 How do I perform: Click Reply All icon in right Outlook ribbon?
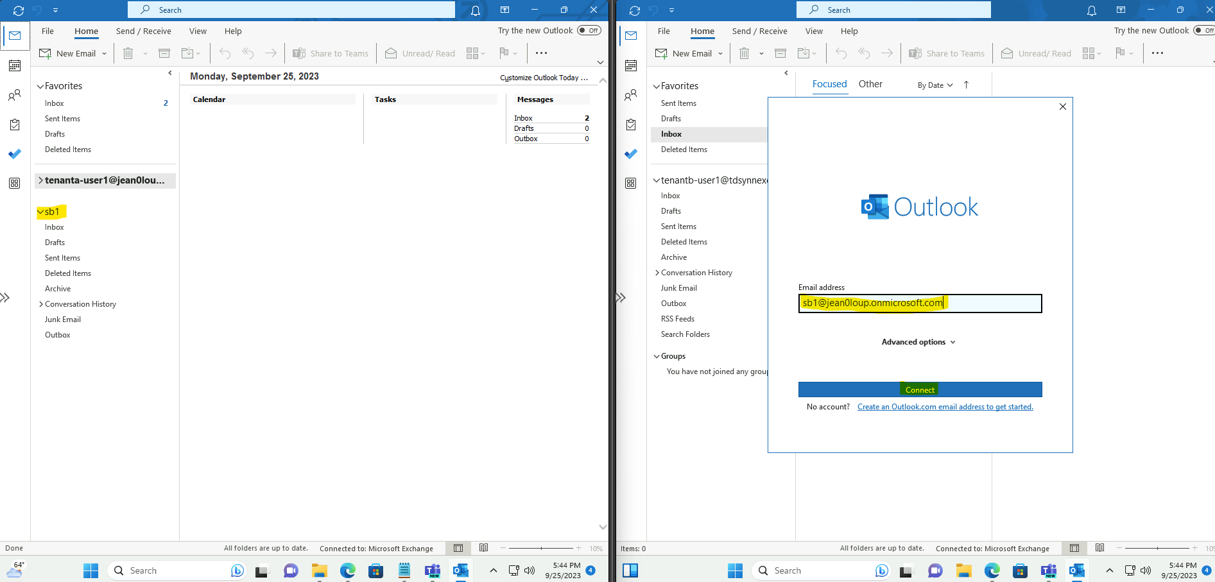pyautogui.click(x=864, y=53)
